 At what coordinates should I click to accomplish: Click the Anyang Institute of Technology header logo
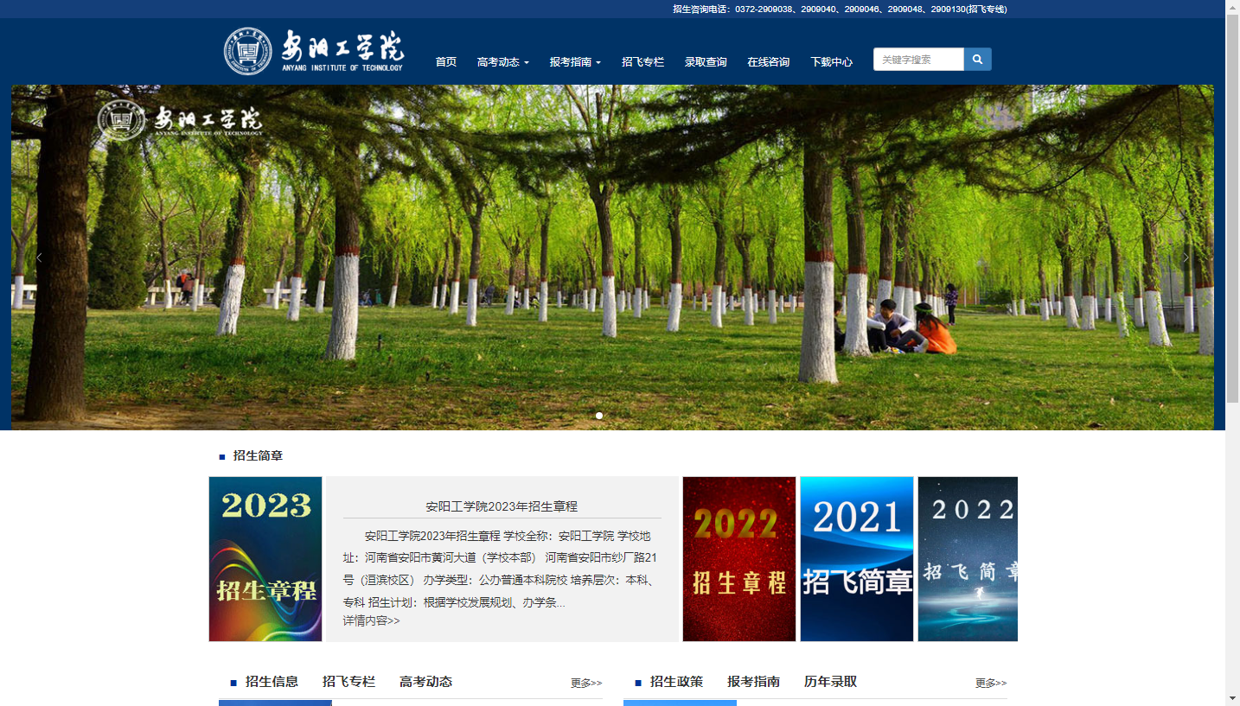coord(314,52)
